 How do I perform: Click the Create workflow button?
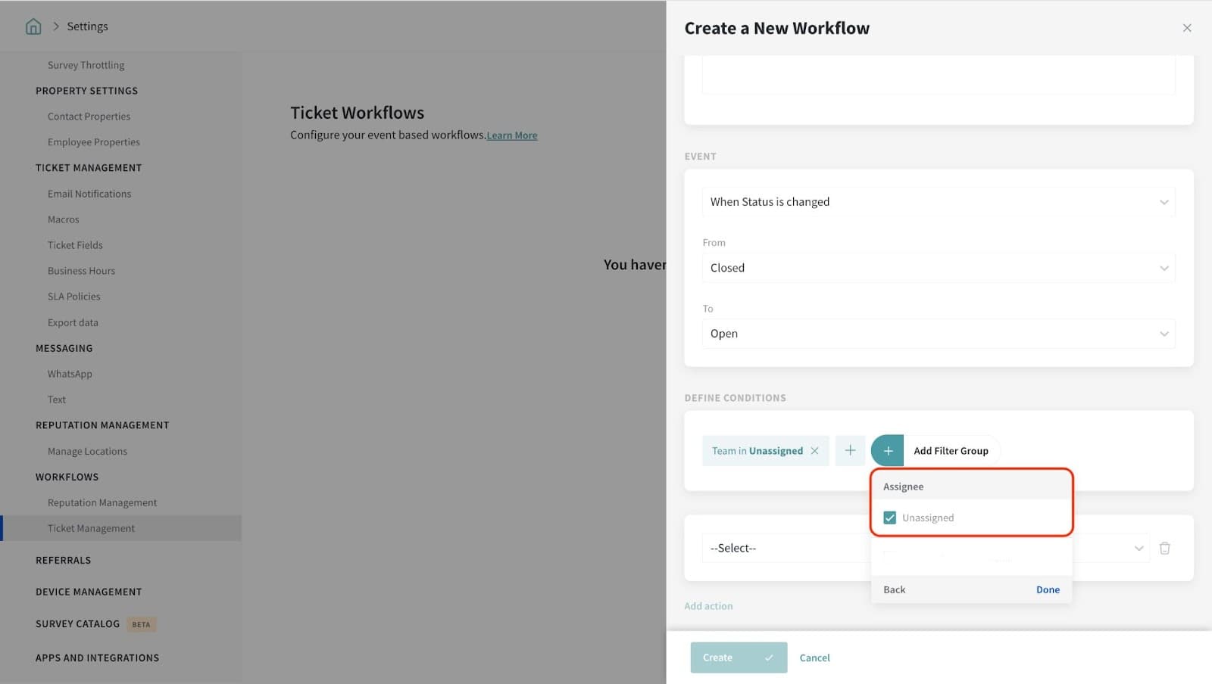click(738, 658)
